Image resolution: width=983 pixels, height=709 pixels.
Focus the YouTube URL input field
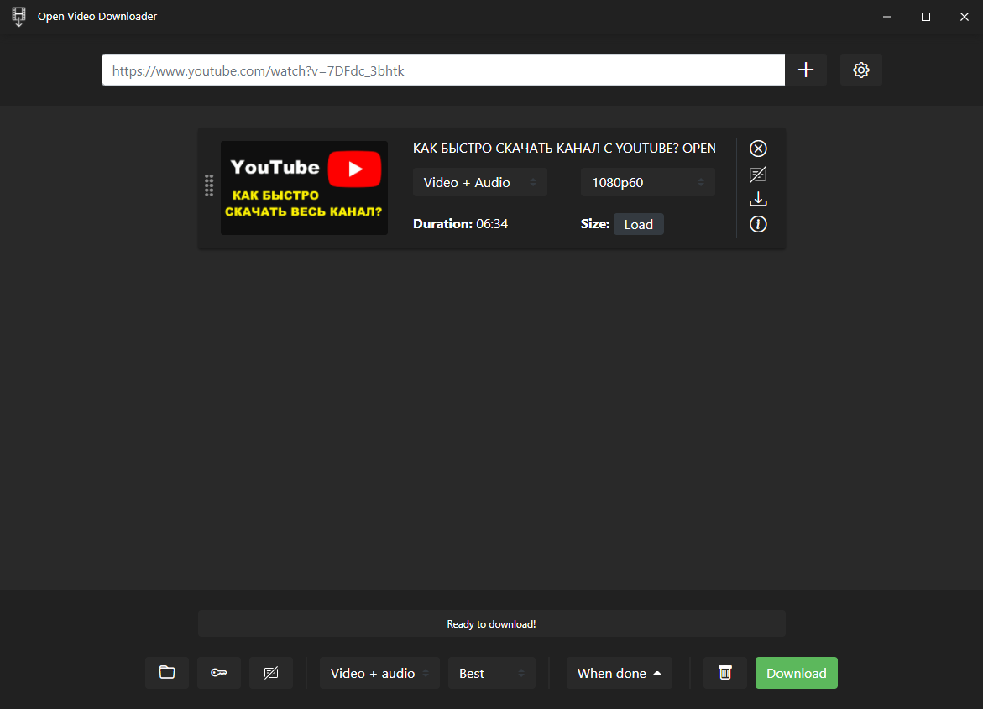[x=443, y=70]
